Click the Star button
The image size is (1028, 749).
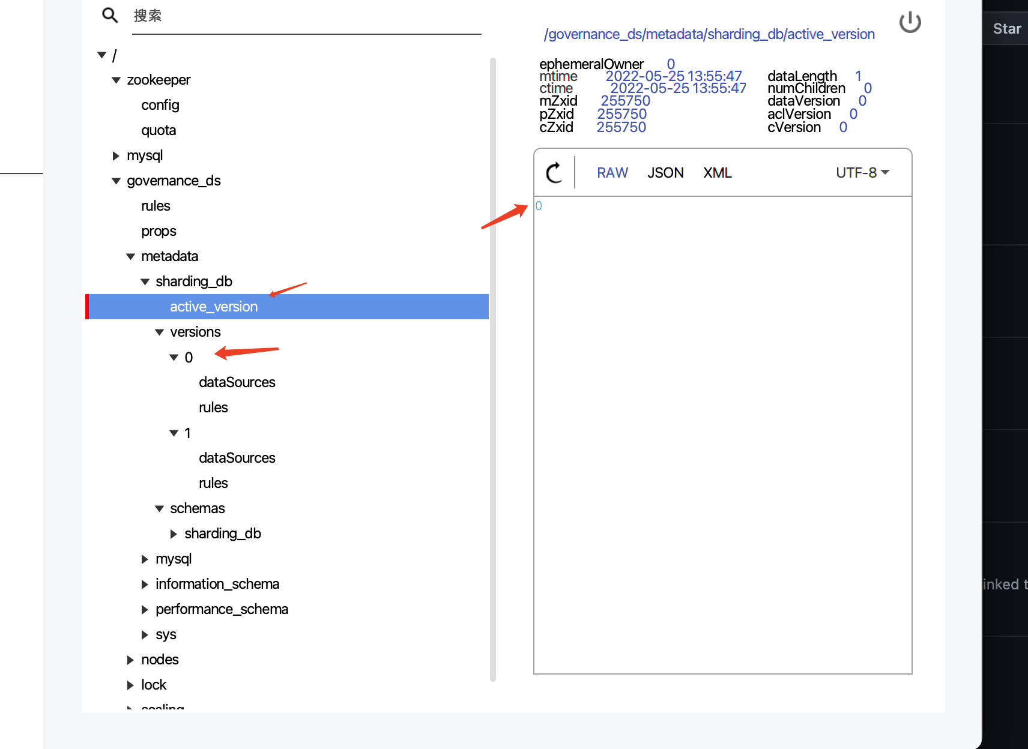(1006, 28)
